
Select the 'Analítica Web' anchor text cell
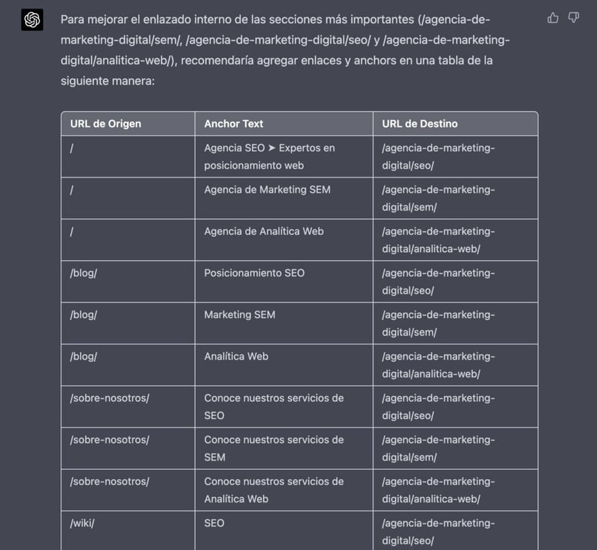[x=236, y=356]
